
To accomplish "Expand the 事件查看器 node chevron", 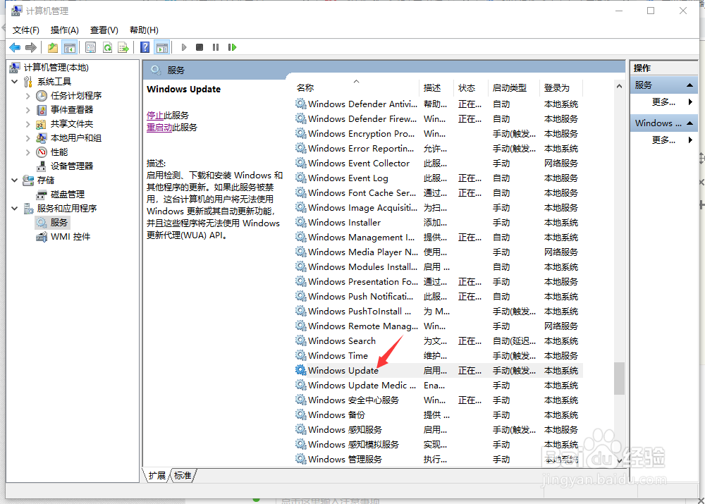I will click(28, 110).
